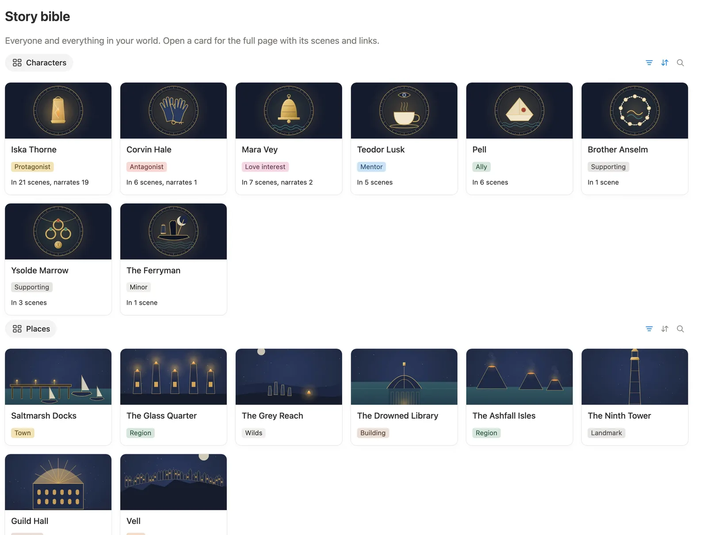Click the sort icon in Characters section
Image resolution: width=718 pixels, height=535 pixels.
coord(665,63)
